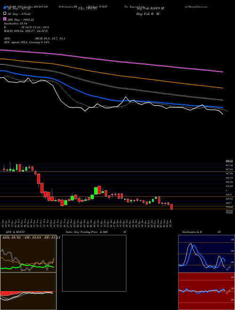Click the 967.69 price axis label
235x310 pixels.
(229, 170)
